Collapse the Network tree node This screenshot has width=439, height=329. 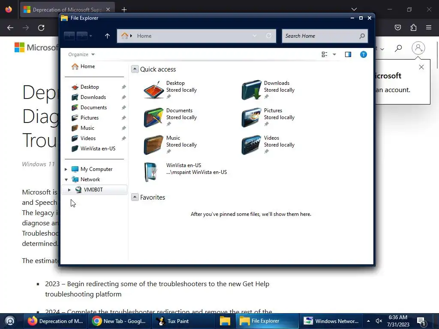click(x=66, y=179)
